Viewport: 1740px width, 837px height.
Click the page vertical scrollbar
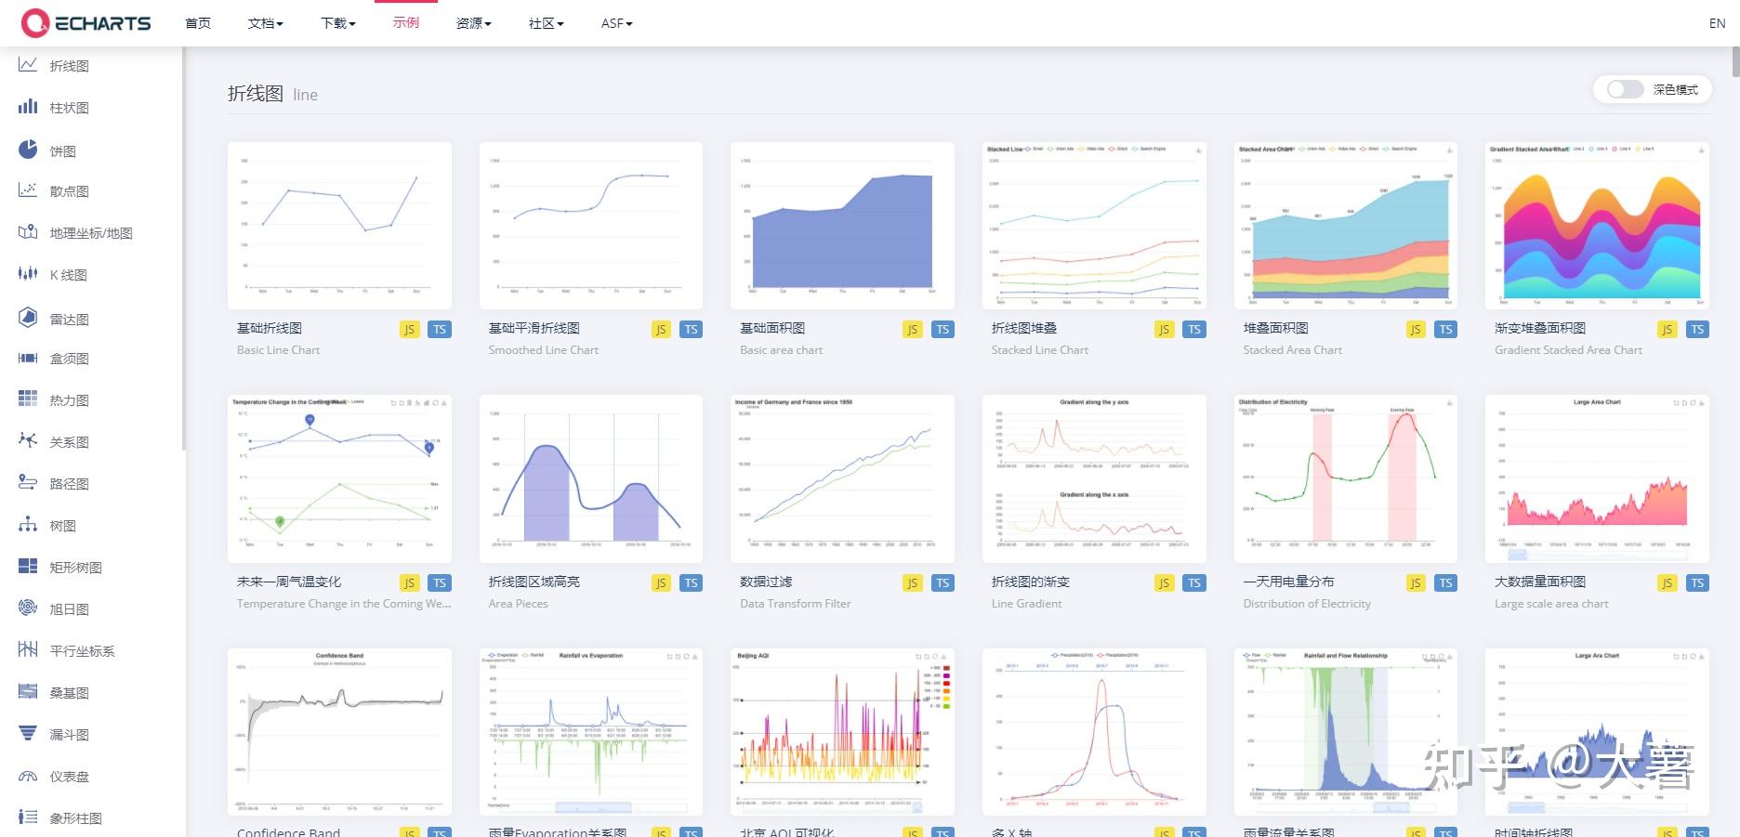1735,61
